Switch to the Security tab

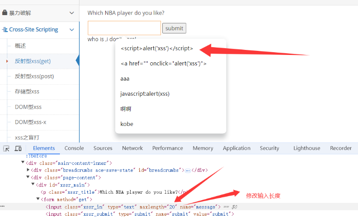coord(269,148)
